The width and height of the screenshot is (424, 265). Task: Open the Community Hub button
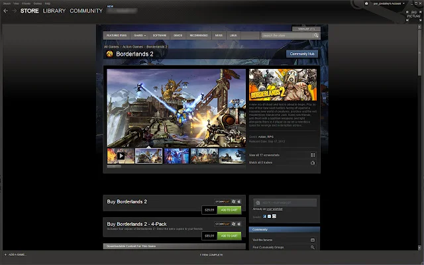(302, 54)
